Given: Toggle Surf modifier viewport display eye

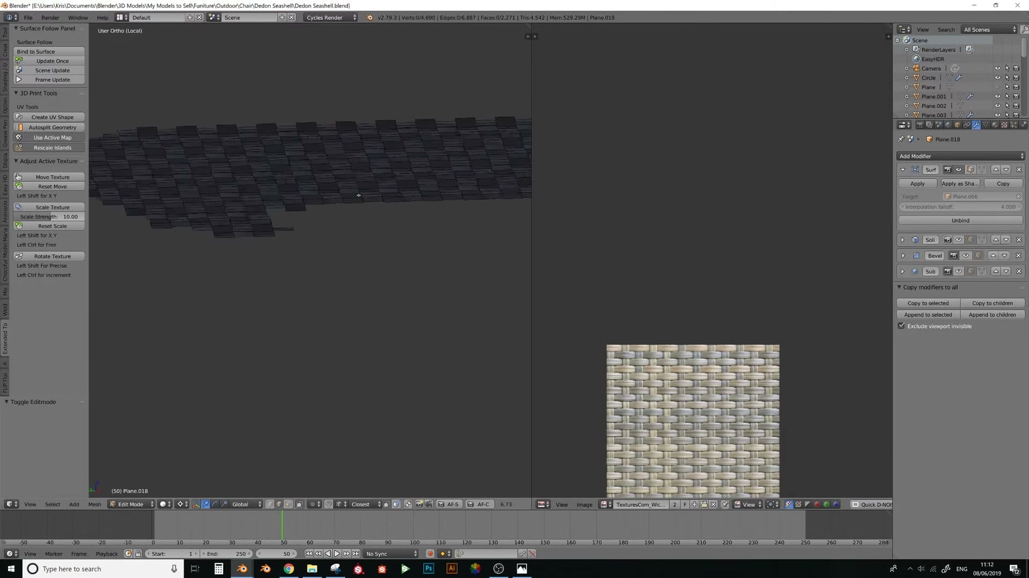Looking at the screenshot, I should coord(959,170).
